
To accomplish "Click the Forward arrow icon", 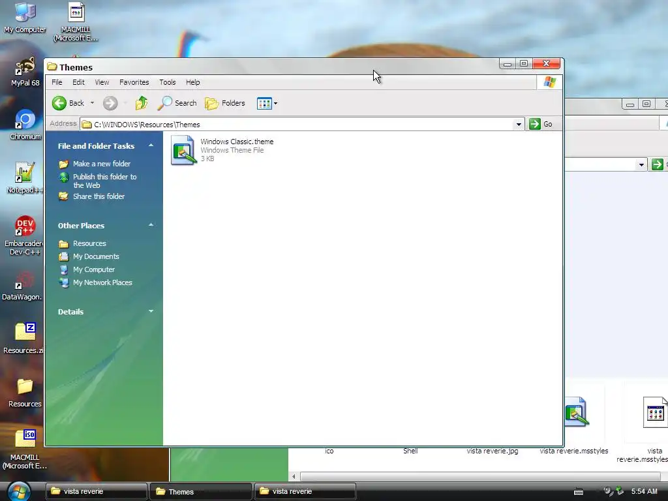I will (x=110, y=103).
